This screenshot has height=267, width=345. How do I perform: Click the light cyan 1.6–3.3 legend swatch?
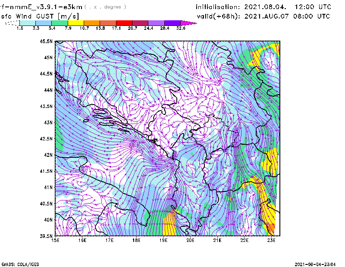click(28, 23)
